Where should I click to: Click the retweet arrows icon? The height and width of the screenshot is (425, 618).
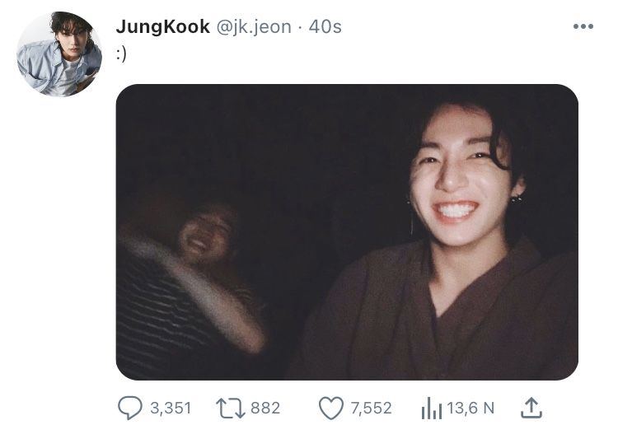pyautogui.click(x=231, y=408)
